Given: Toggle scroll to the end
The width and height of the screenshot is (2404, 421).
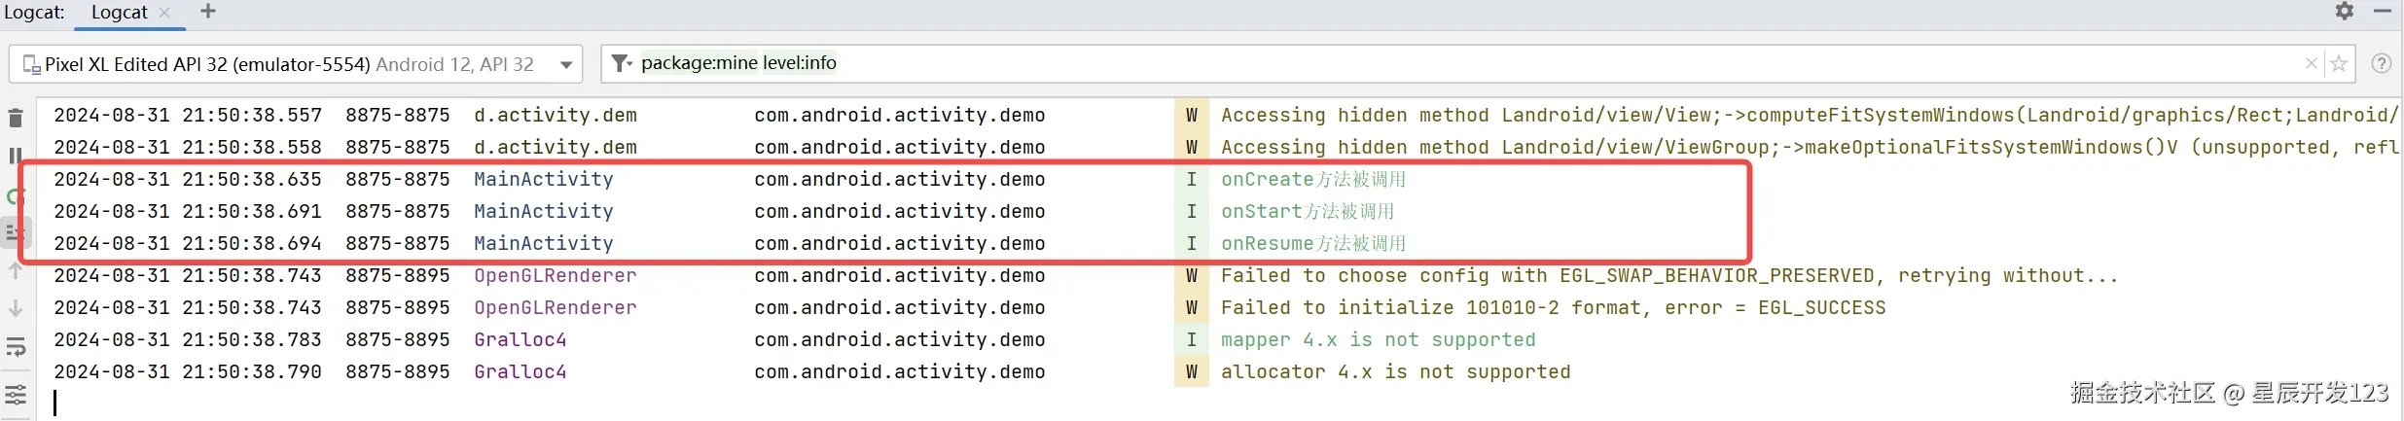Looking at the screenshot, I should point(16,233).
